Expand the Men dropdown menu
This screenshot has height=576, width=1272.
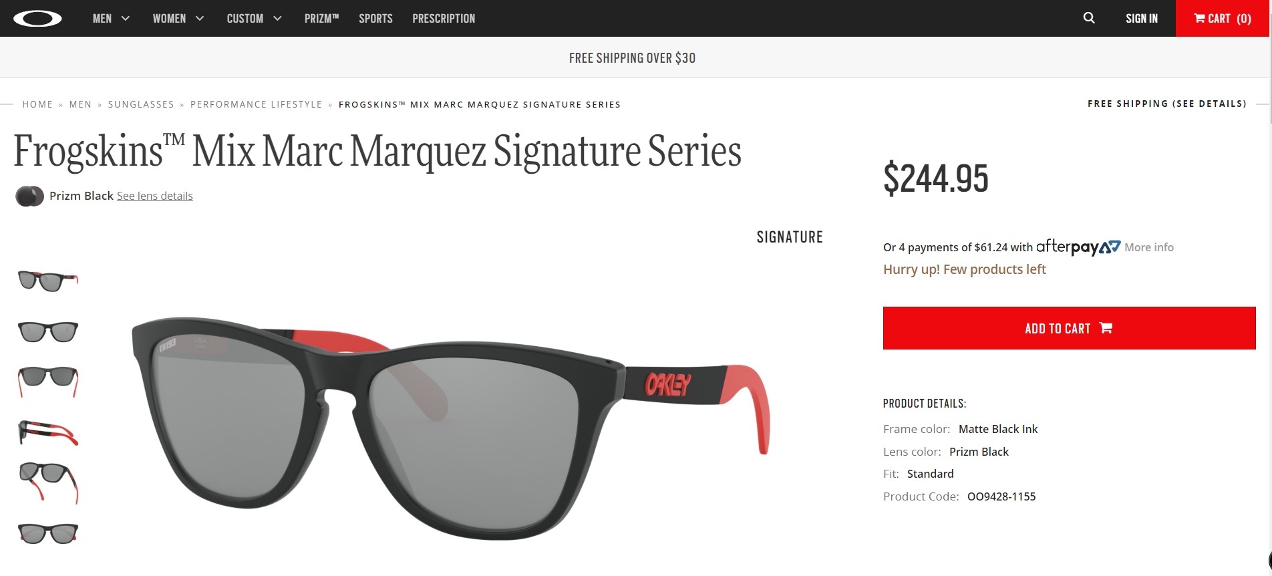click(x=111, y=18)
